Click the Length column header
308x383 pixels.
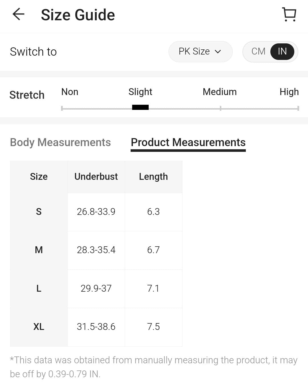click(153, 177)
